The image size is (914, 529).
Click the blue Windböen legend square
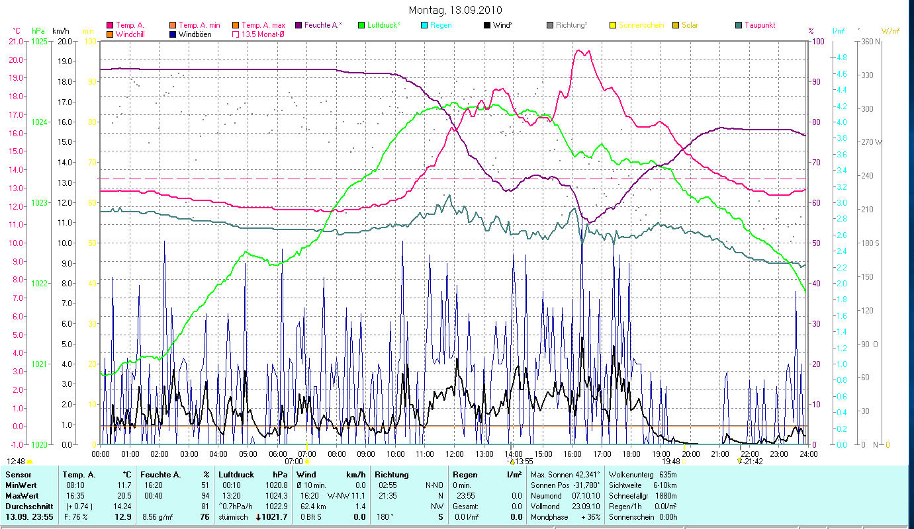click(x=173, y=34)
